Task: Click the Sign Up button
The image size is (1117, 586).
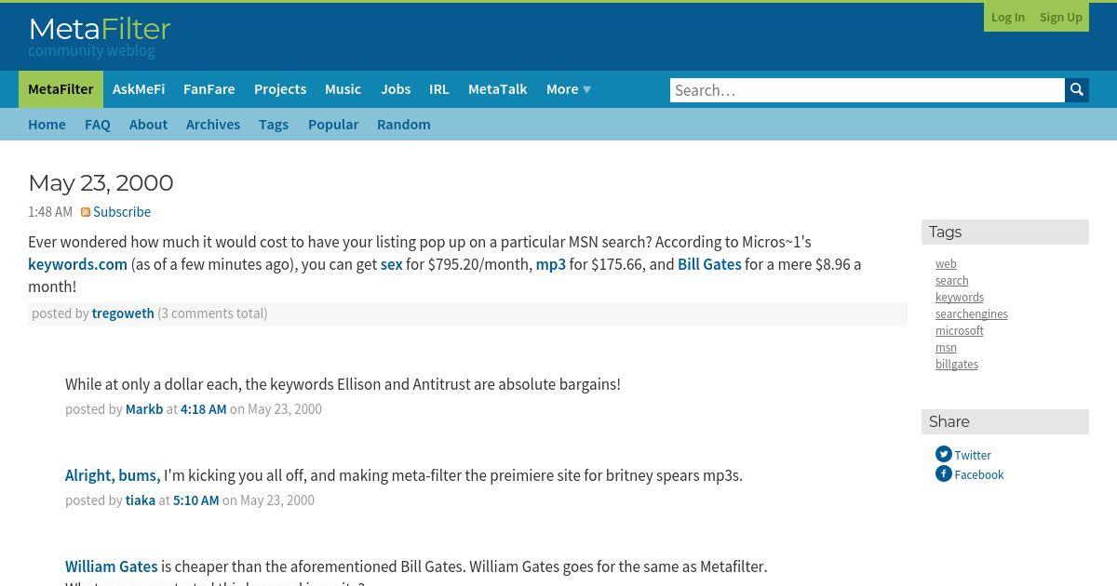Action: [x=1061, y=17]
